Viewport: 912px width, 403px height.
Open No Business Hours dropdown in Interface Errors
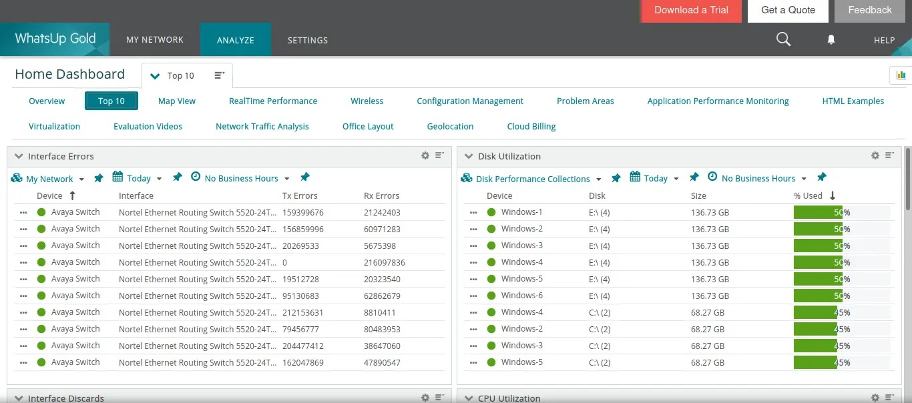click(286, 179)
